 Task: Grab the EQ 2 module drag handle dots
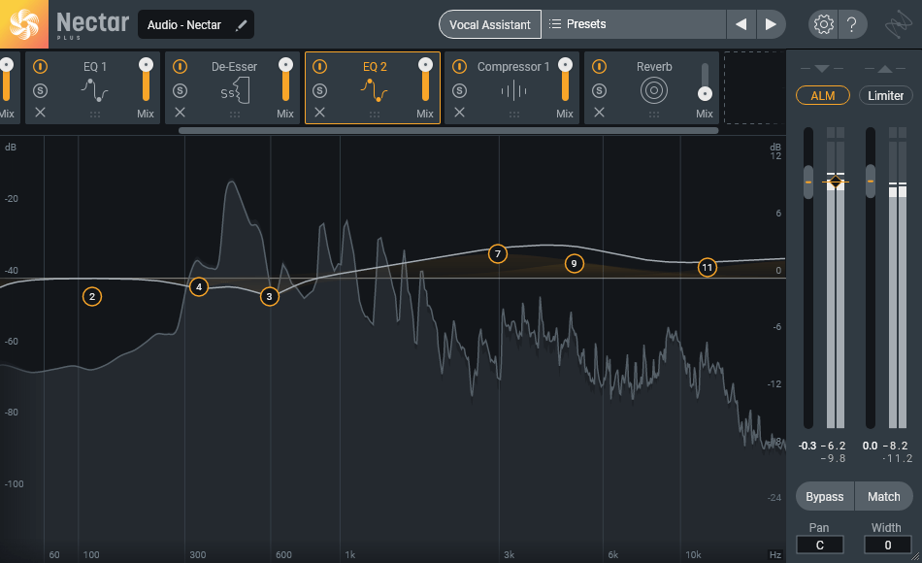click(x=374, y=115)
